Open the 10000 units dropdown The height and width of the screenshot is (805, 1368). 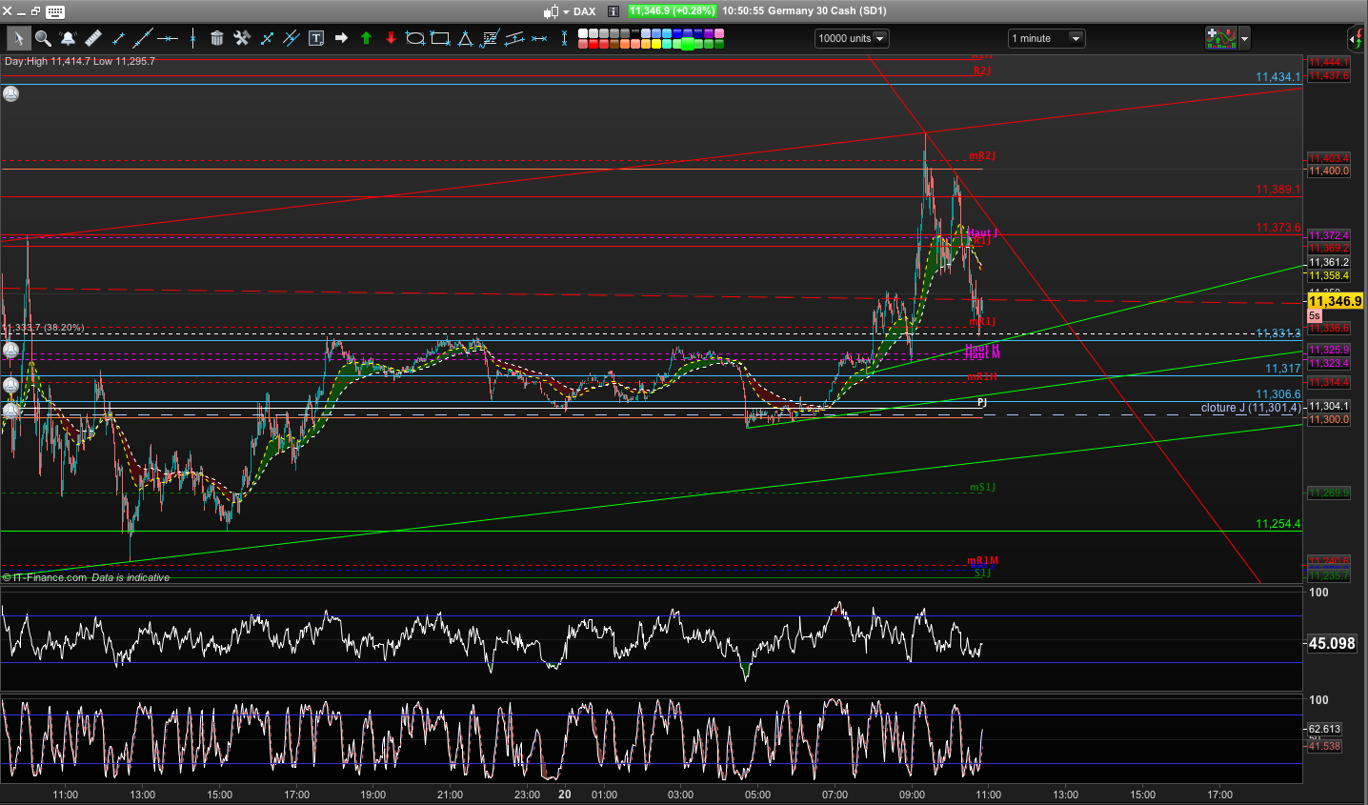coord(852,38)
